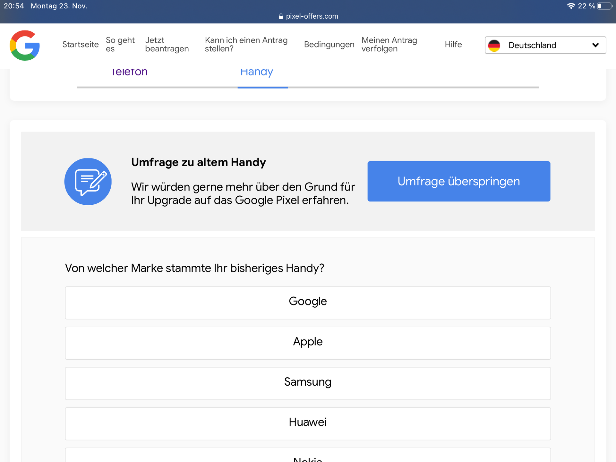
Task: Select Apple as previous phone brand
Action: (x=308, y=343)
